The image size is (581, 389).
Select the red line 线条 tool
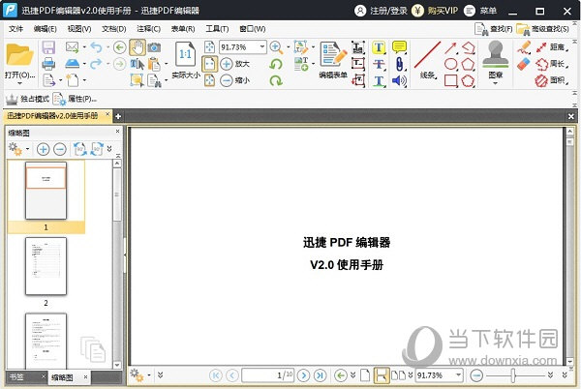428,60
